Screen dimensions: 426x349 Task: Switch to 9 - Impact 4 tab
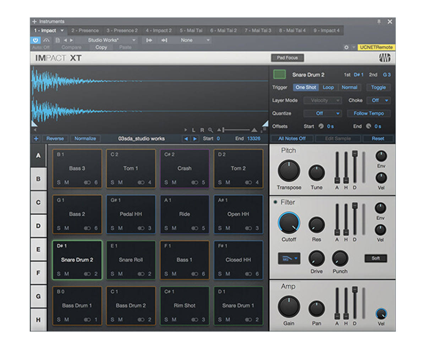pyautogui.click(x=326, y=31)
